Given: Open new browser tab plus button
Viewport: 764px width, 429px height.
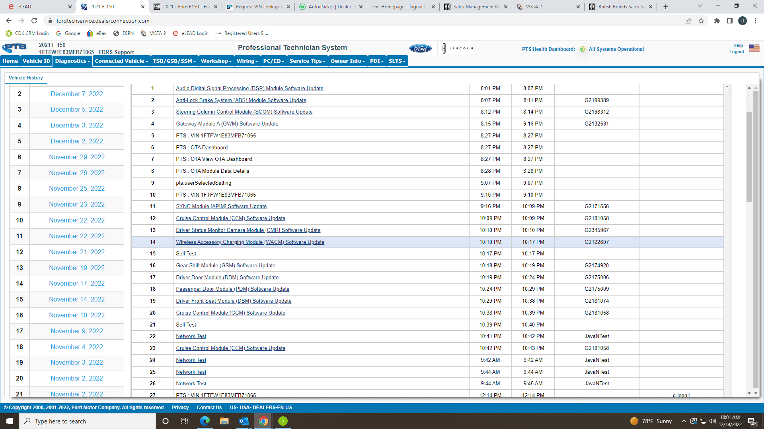Looking at the screenshot, I should click(666, 7).
